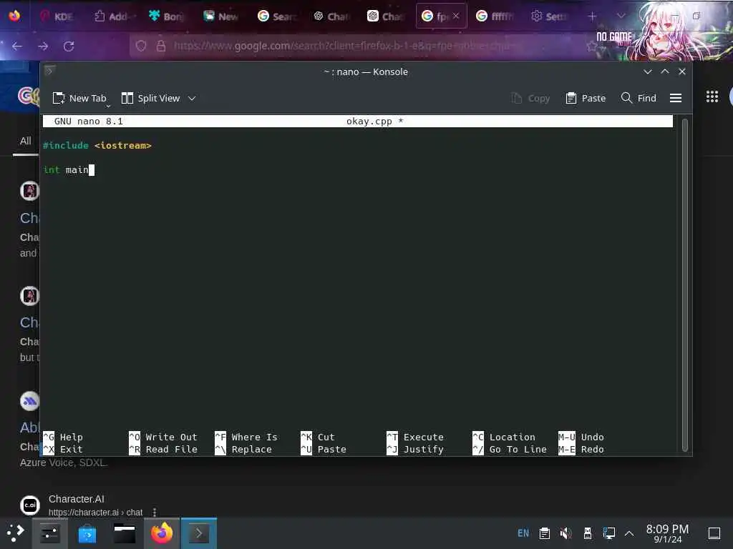
Task: Open the Split View in Konsole
Action: [150, 98]
